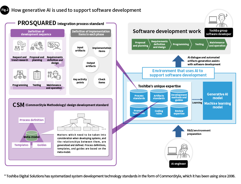Screen dimensions: 241x184
Task: Select the green Testing chevron step
Action: pos(199,44)
